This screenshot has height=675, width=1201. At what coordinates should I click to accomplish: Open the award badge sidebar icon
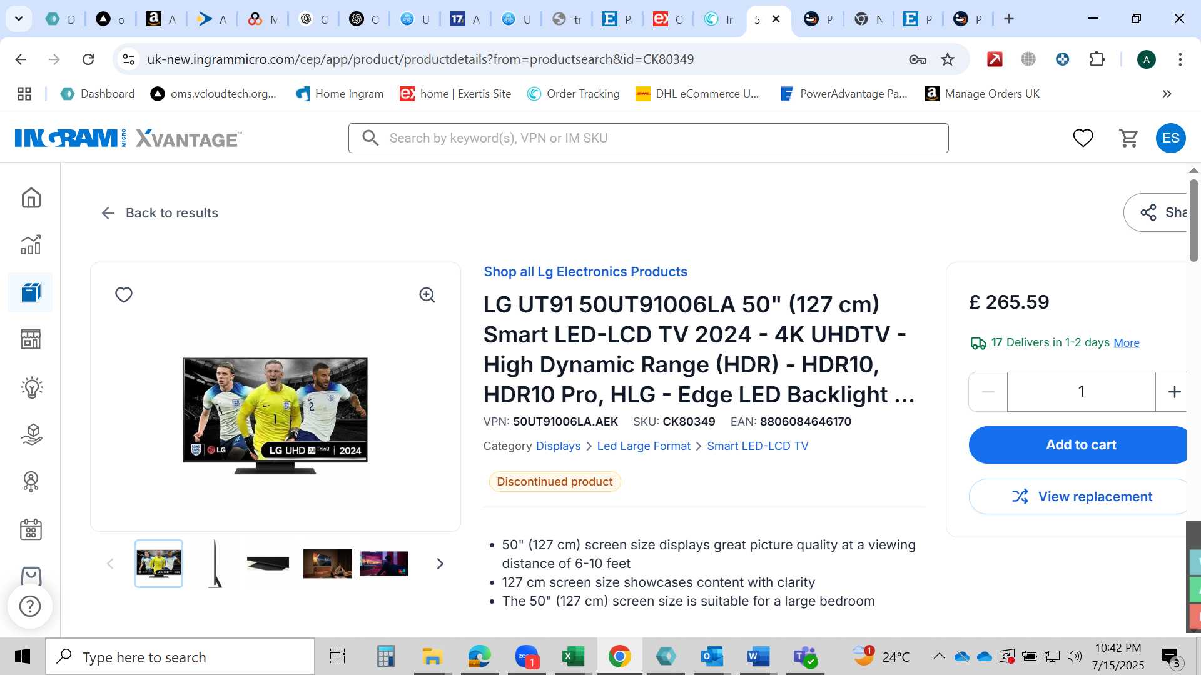point(31,481)
